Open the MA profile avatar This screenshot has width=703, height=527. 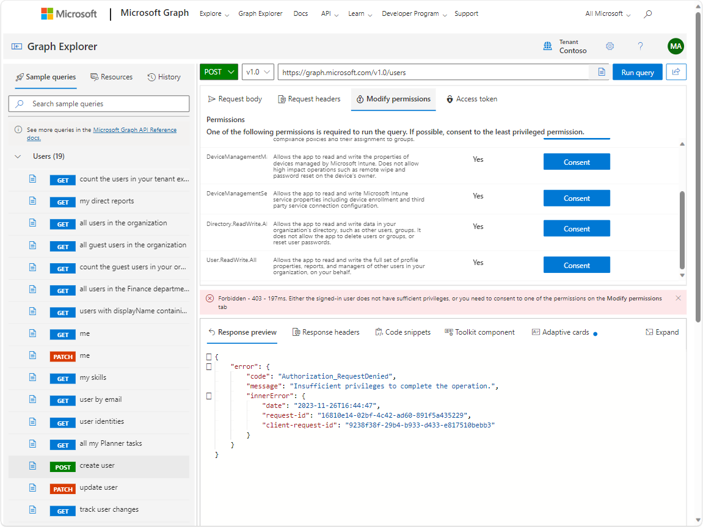tap(676, 46)
